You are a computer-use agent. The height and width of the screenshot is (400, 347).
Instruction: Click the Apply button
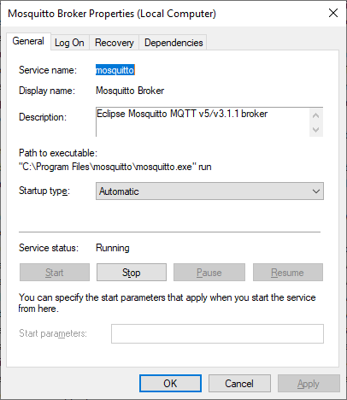tap(309, 384)
